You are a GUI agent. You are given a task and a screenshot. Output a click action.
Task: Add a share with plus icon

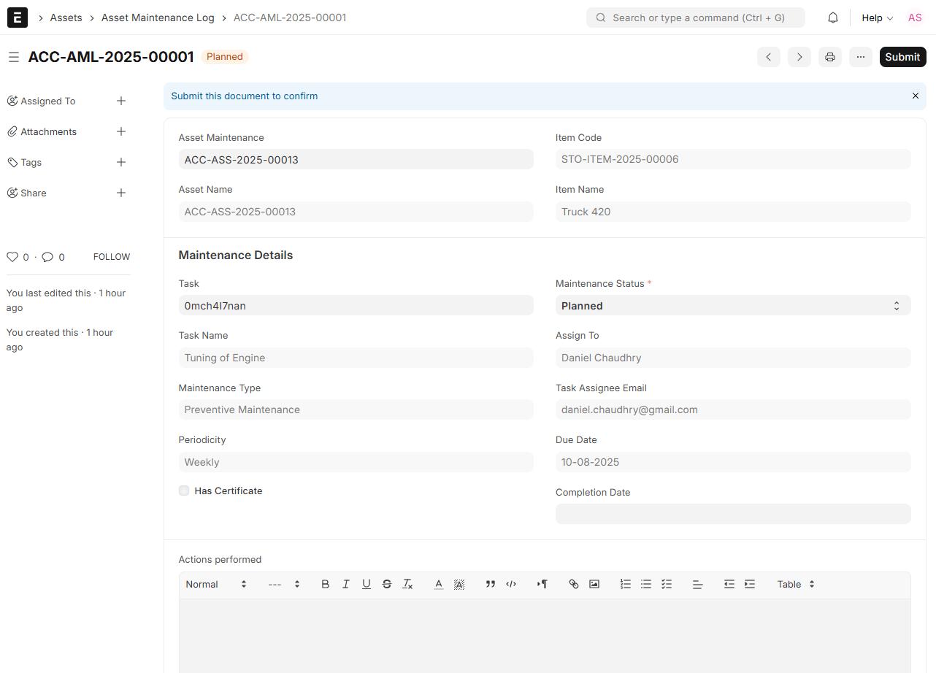[x=121, y=193]
